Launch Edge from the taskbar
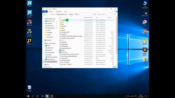The height and width of the screenshot is (98, 175). click(x=42, y=96)
